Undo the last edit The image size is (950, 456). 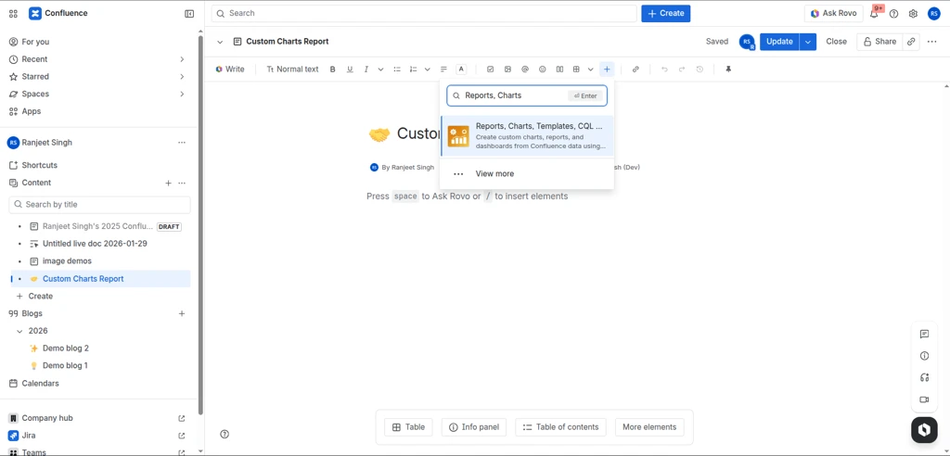(664, 69)
